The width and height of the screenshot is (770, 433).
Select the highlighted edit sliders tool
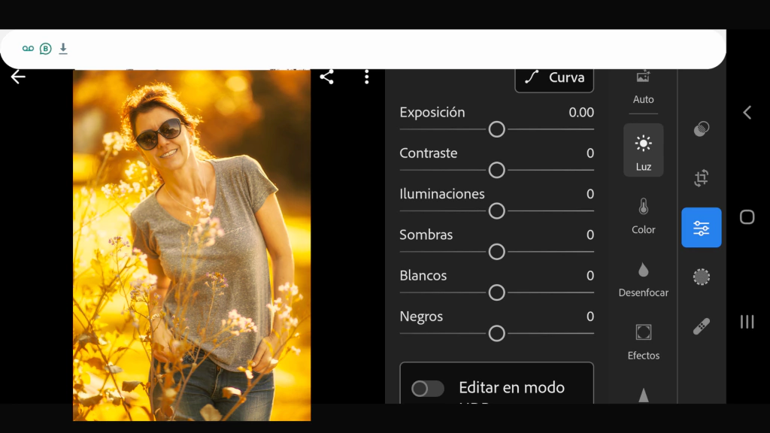[x=701, y=228]
